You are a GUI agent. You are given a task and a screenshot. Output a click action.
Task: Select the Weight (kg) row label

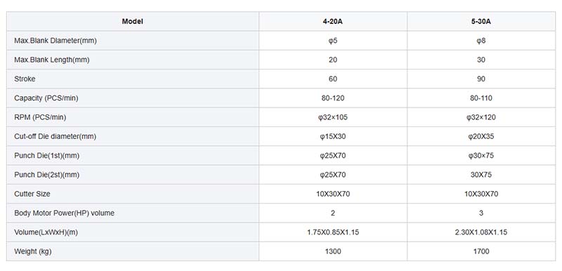click(x=33, y=251)
